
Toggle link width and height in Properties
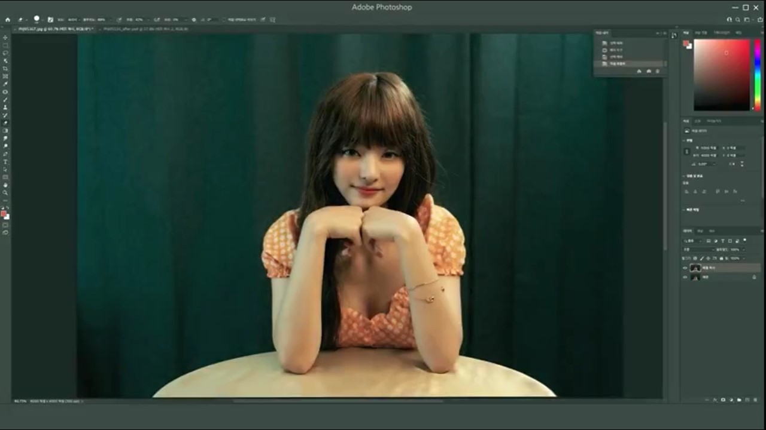[686, 151]
